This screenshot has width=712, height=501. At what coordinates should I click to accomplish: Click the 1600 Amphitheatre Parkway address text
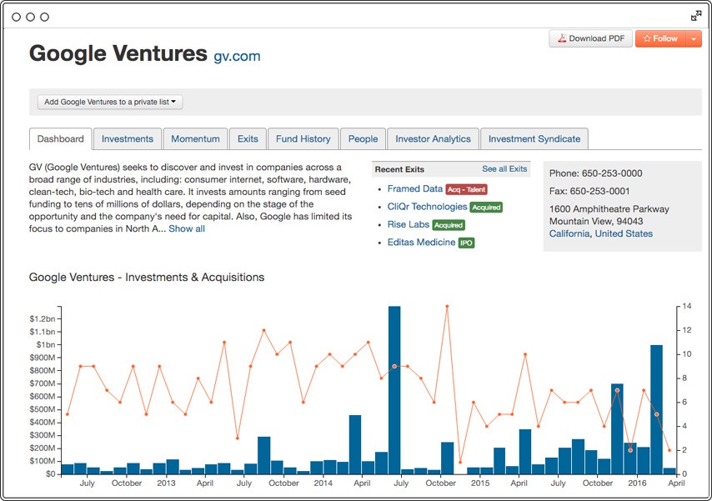coord(609,209)
